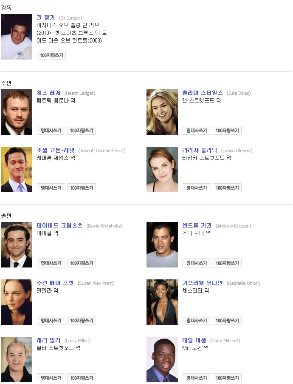The image size is (293, 384).
Task: Click 명대사쓰기 button for Heath Ledger
Action: pos(51,131)
